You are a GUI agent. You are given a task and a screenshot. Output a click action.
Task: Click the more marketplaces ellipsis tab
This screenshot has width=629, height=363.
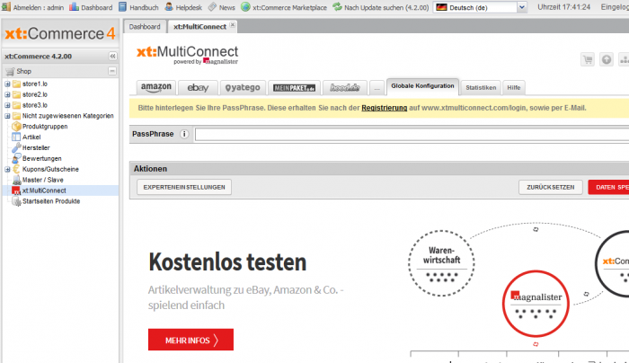377,88
